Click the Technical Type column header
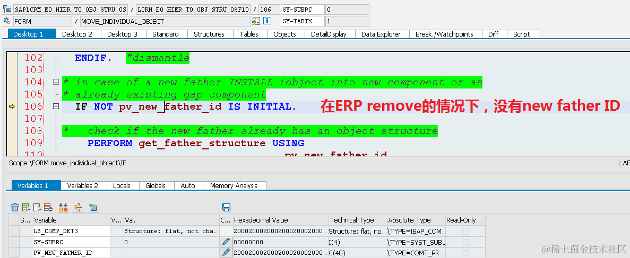The height and width of the screenshot is (258, 630). click(358, 220)
